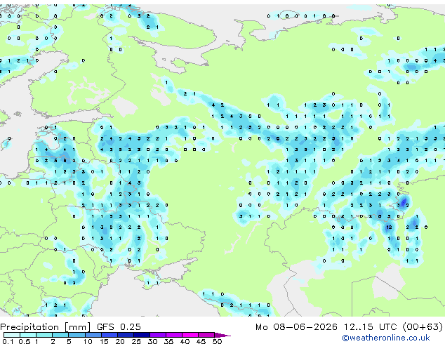Click the 'GFS 0.25' model label
The image size is (445, 344).
pyautogui.click(x=119, y=327)
